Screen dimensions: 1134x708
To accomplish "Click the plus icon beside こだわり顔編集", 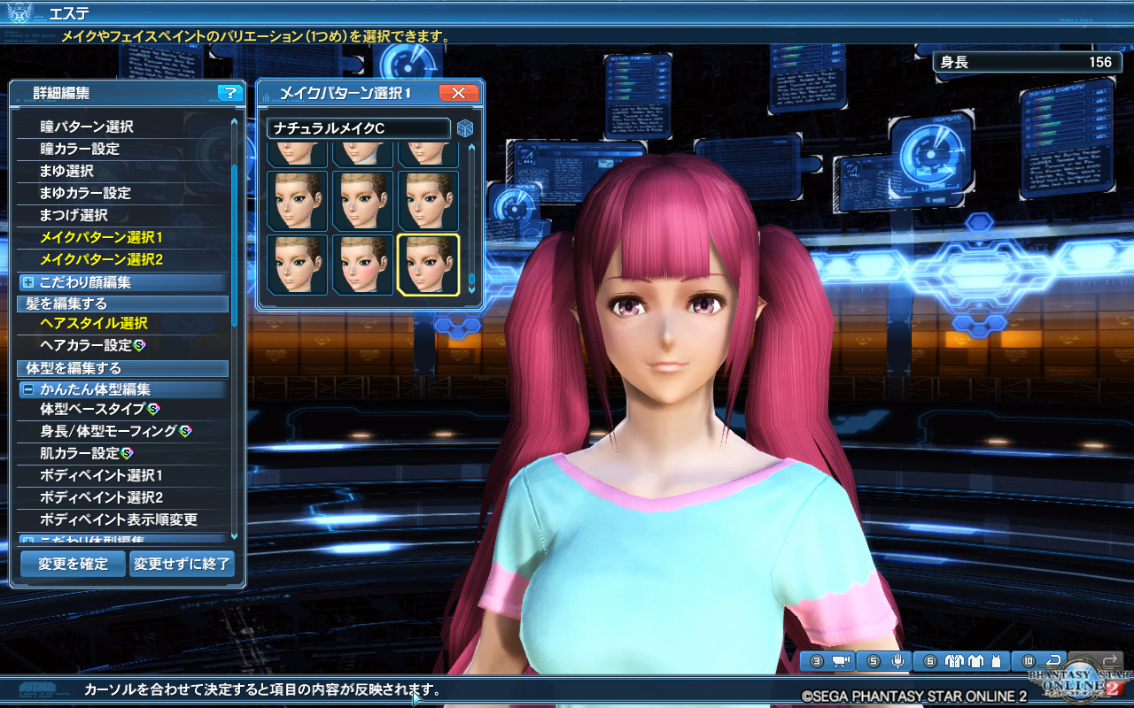I will [28, 283].
